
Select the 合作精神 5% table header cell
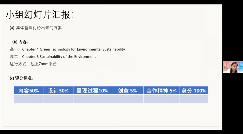[161, 90]
